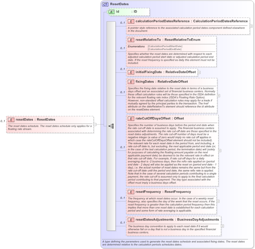Click the 0..1 cardinality left of resetDates

point(3,121)
